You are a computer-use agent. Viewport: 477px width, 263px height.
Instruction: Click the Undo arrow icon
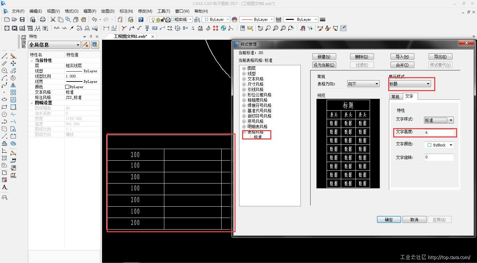tap(94, 20)
